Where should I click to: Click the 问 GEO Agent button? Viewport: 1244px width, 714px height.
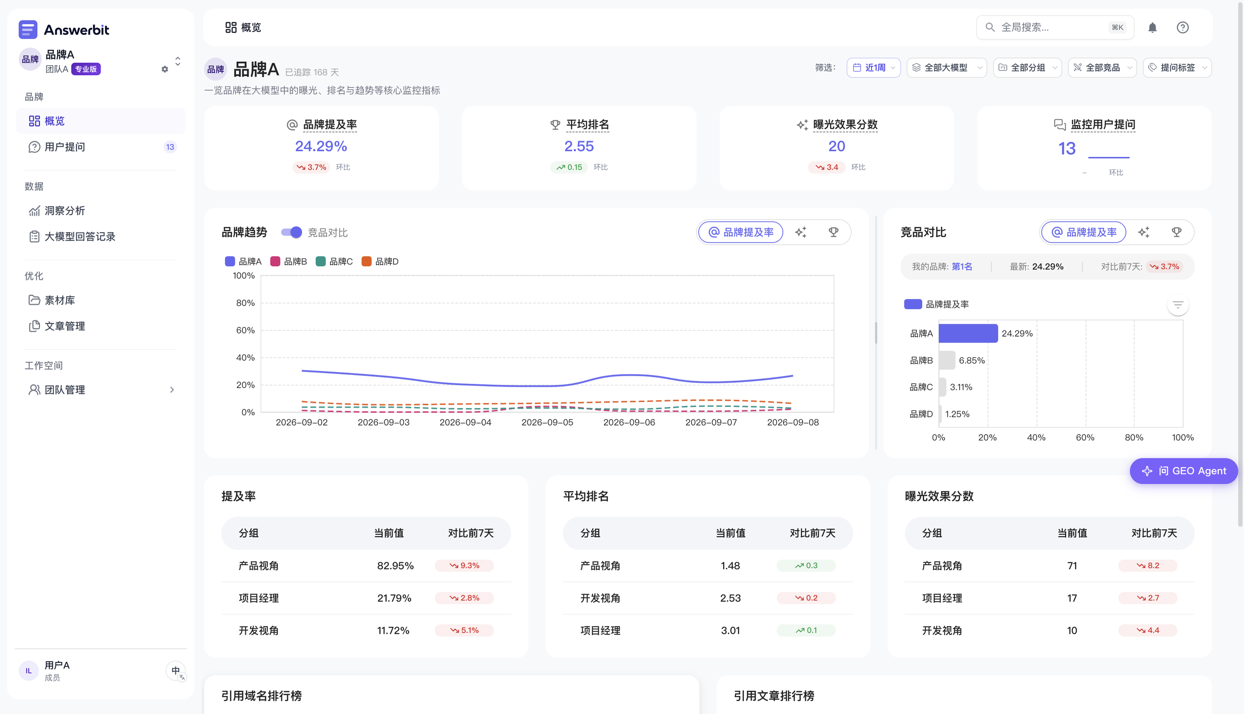(x=1183, y=471)
